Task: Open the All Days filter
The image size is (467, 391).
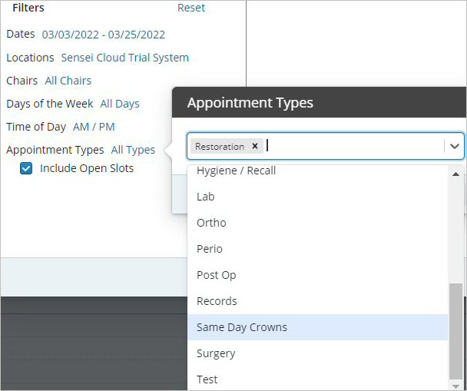Action: click(x=119, y=104)
